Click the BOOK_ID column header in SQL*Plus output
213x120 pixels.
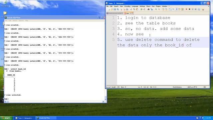pyautogui.click(x=11, y=75)
